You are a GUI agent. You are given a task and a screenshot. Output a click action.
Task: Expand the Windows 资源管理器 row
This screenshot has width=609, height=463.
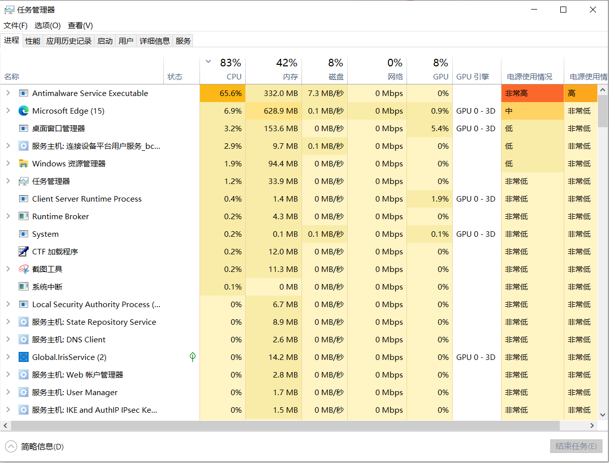click(x=8, y=163)
